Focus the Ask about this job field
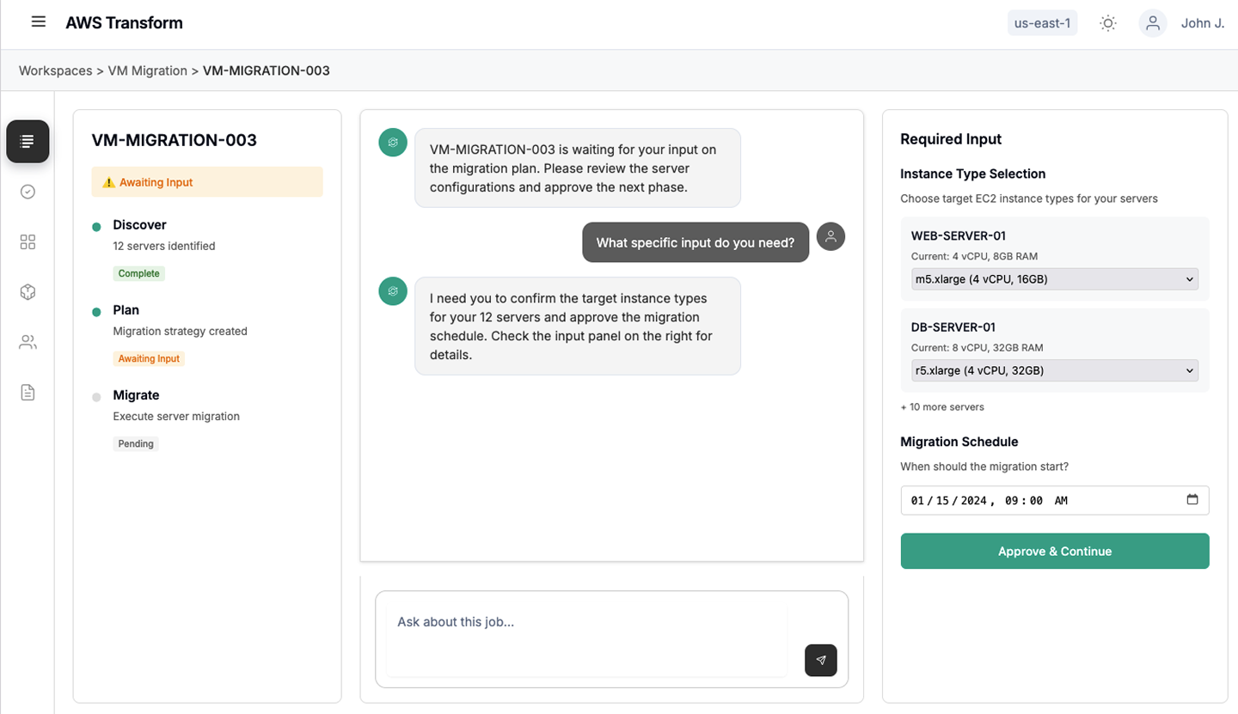This screenshot has width=1238, height=714. [x=586, y=639]
